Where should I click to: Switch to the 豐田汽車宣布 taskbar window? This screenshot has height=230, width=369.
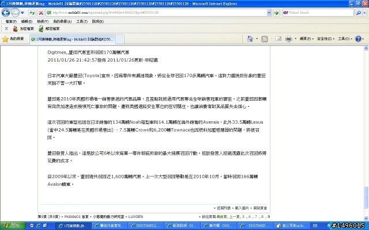coord(110,226)
